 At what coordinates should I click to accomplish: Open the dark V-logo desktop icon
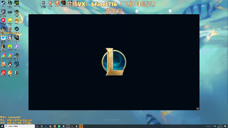[17, 29]
